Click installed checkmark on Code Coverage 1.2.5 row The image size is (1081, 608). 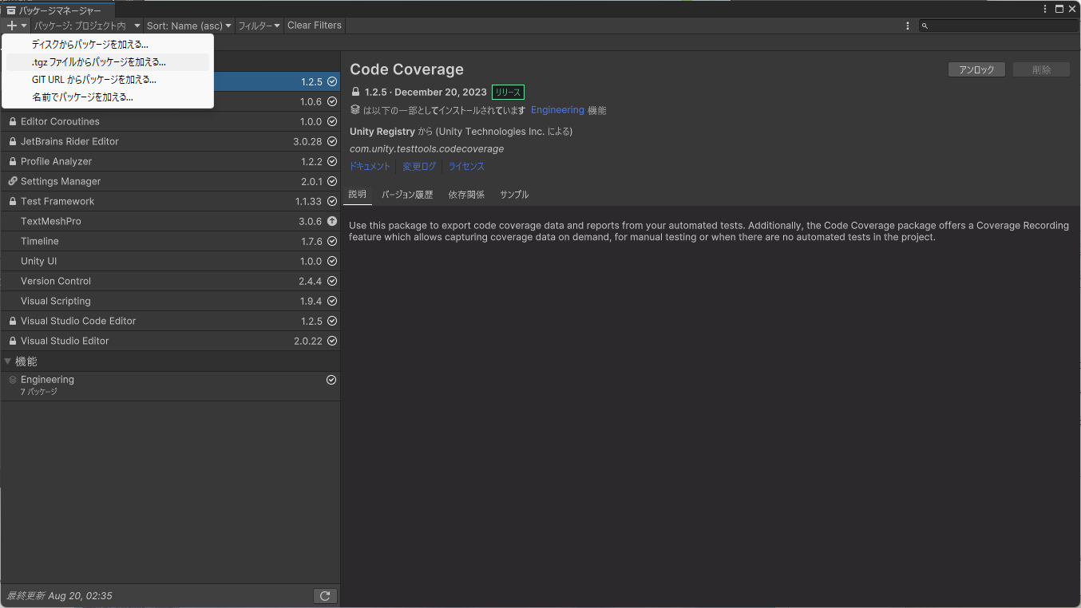coord(332,81)
